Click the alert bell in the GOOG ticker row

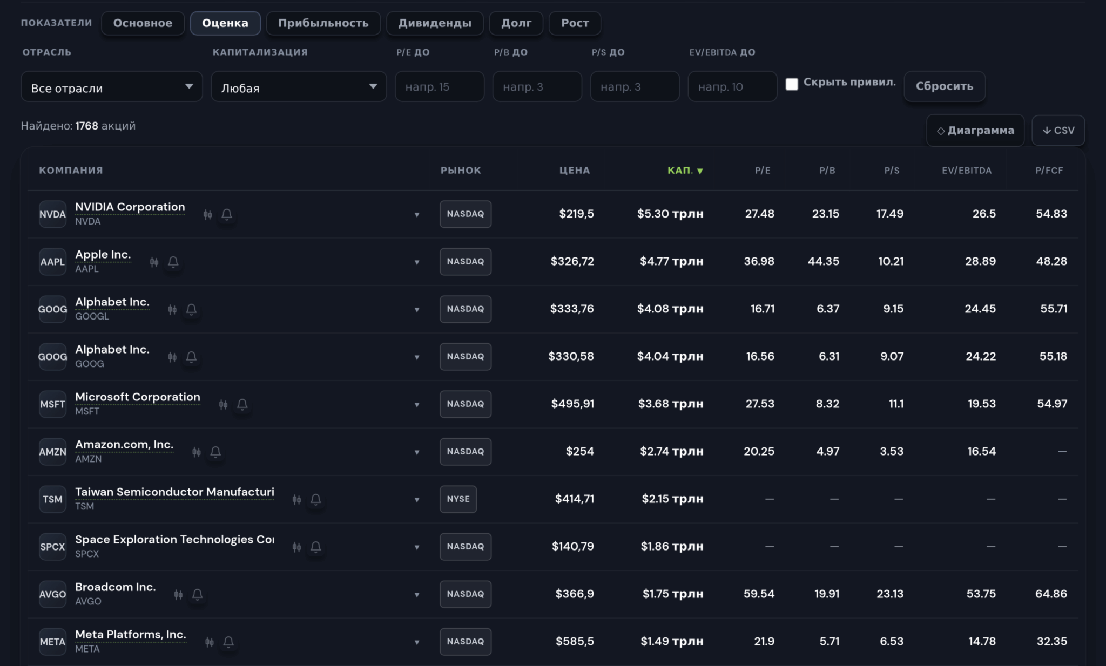tap(191, 357)
